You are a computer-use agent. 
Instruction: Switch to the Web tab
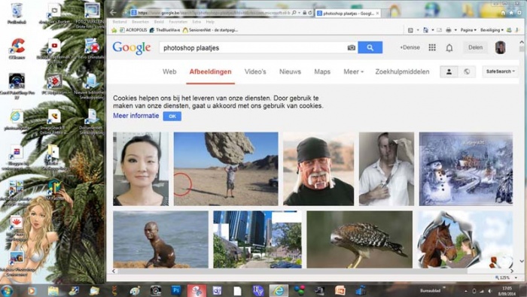click(x=169, y=72)
